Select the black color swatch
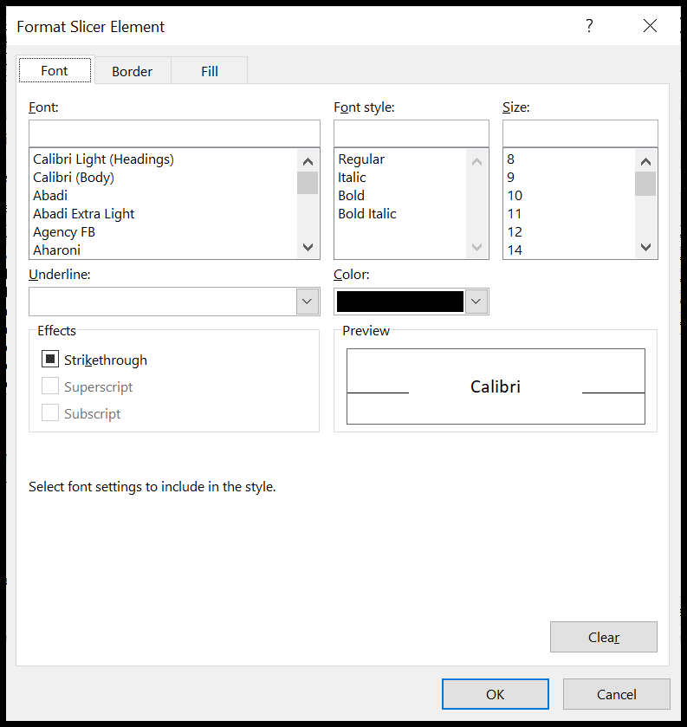687x727 pixels. point(400,301)
